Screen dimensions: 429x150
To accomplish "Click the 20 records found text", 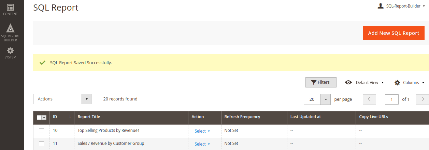I will click(x=120, y=99).
